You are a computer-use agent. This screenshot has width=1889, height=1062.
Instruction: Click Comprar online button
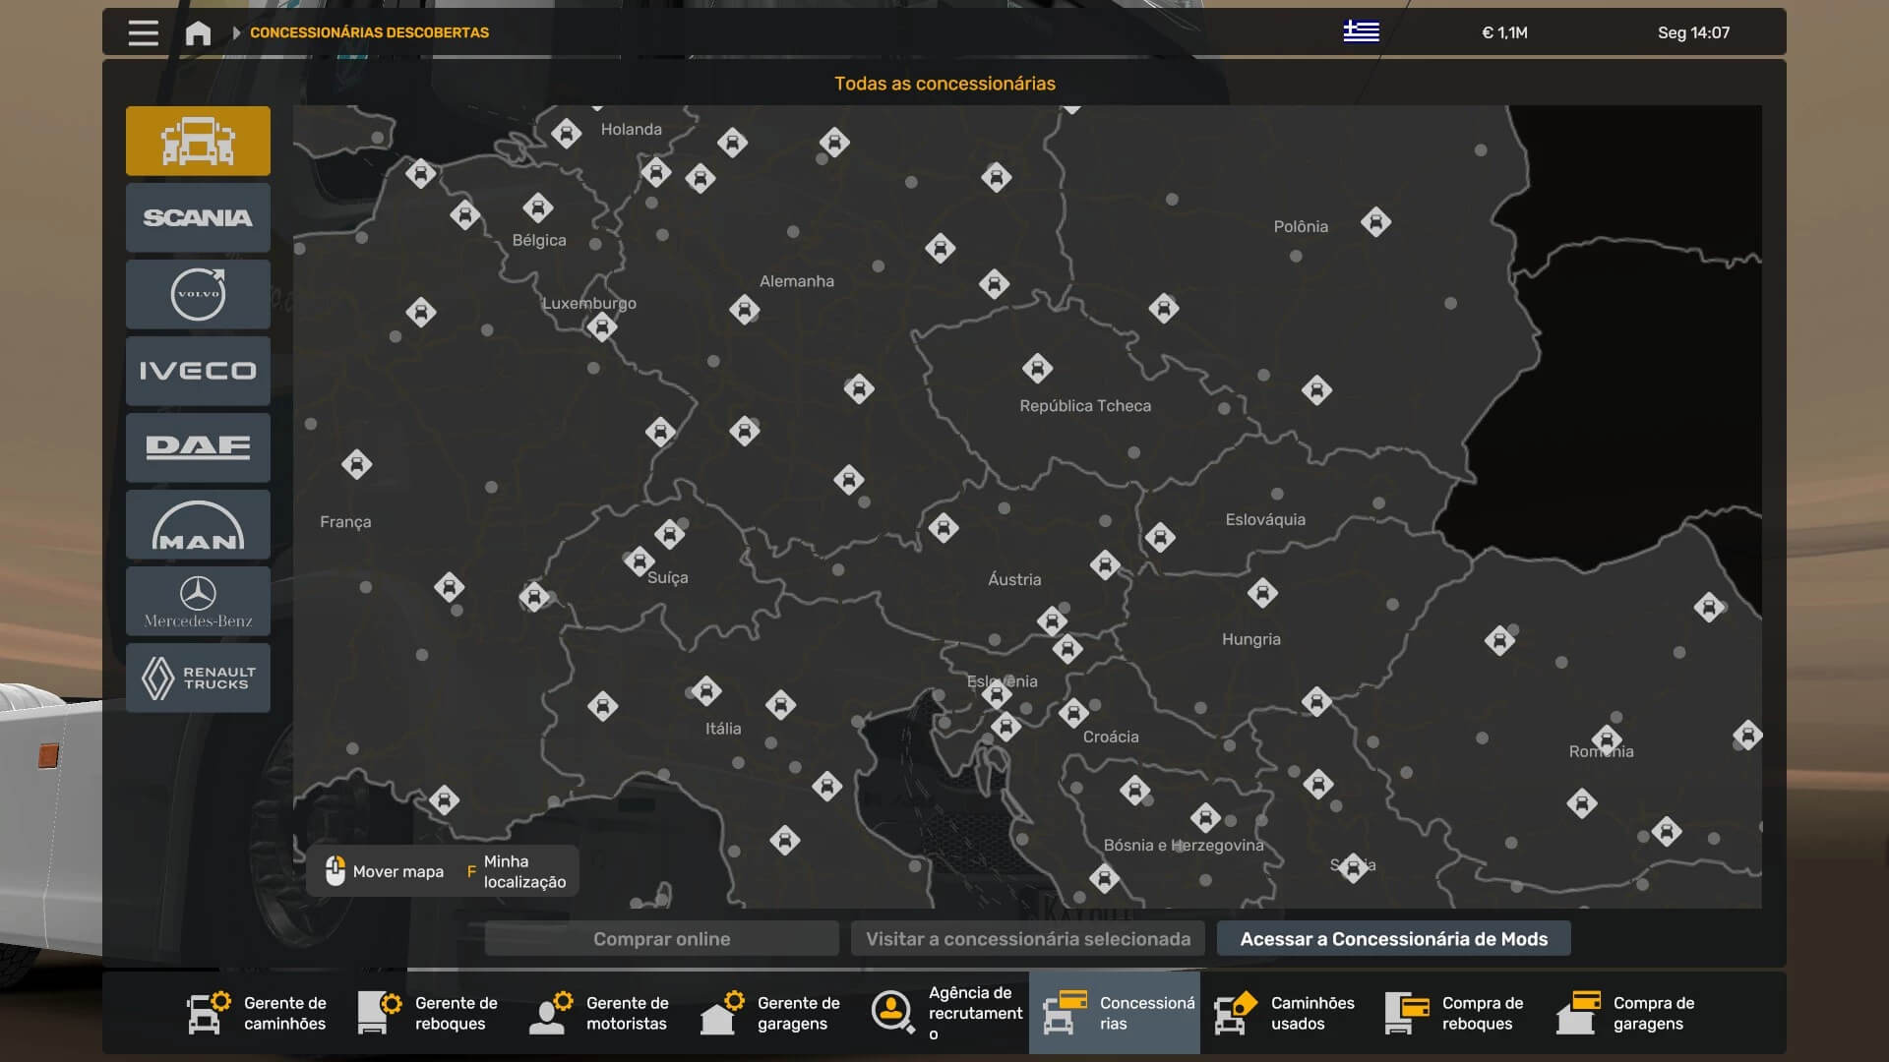point(661,939)
